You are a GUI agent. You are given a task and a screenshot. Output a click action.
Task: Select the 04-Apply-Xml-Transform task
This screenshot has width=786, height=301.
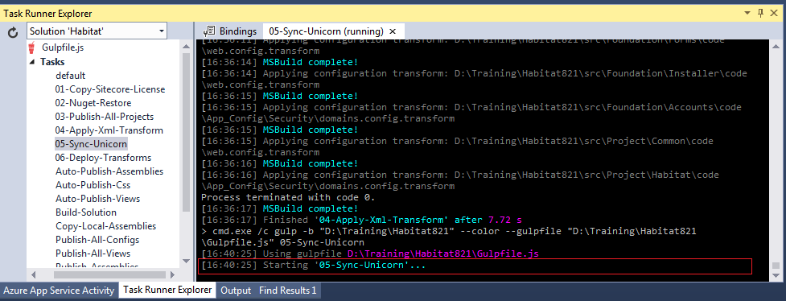(109, 130)
